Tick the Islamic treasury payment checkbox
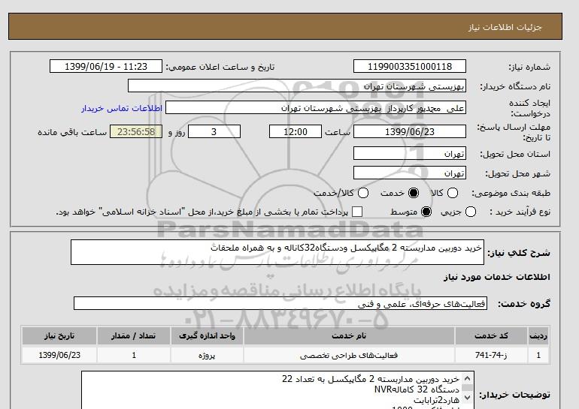The width and height of the screenshot is (579, 409). coord(357,212)
